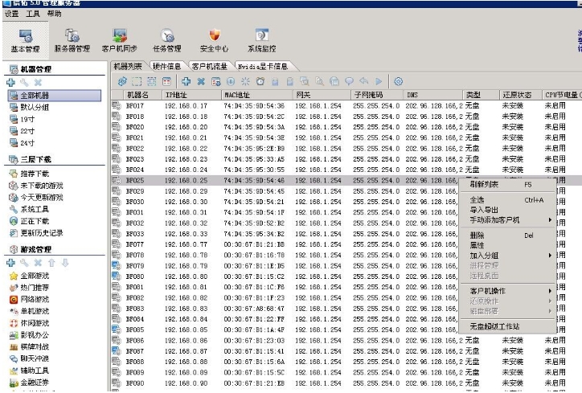Select the BF079 machine row
Screen dimensions: 582x393
point(285,266)
